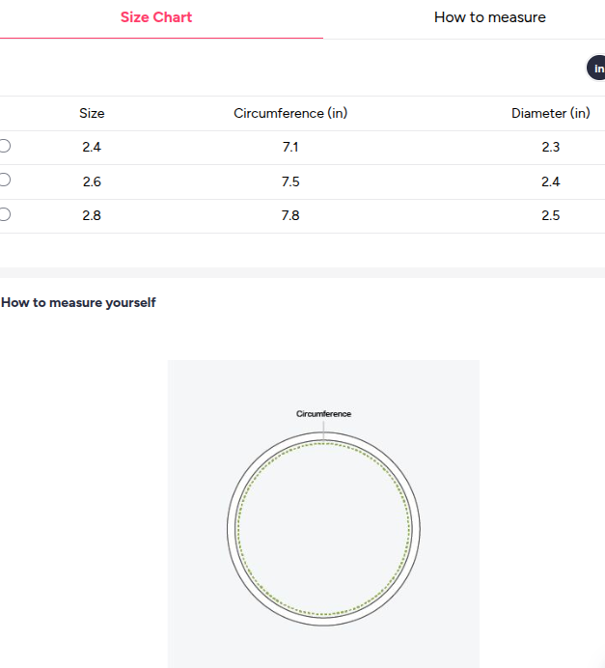Toggle the 'in' unit switch
The image size is (605, 668).
pos(597,69)
